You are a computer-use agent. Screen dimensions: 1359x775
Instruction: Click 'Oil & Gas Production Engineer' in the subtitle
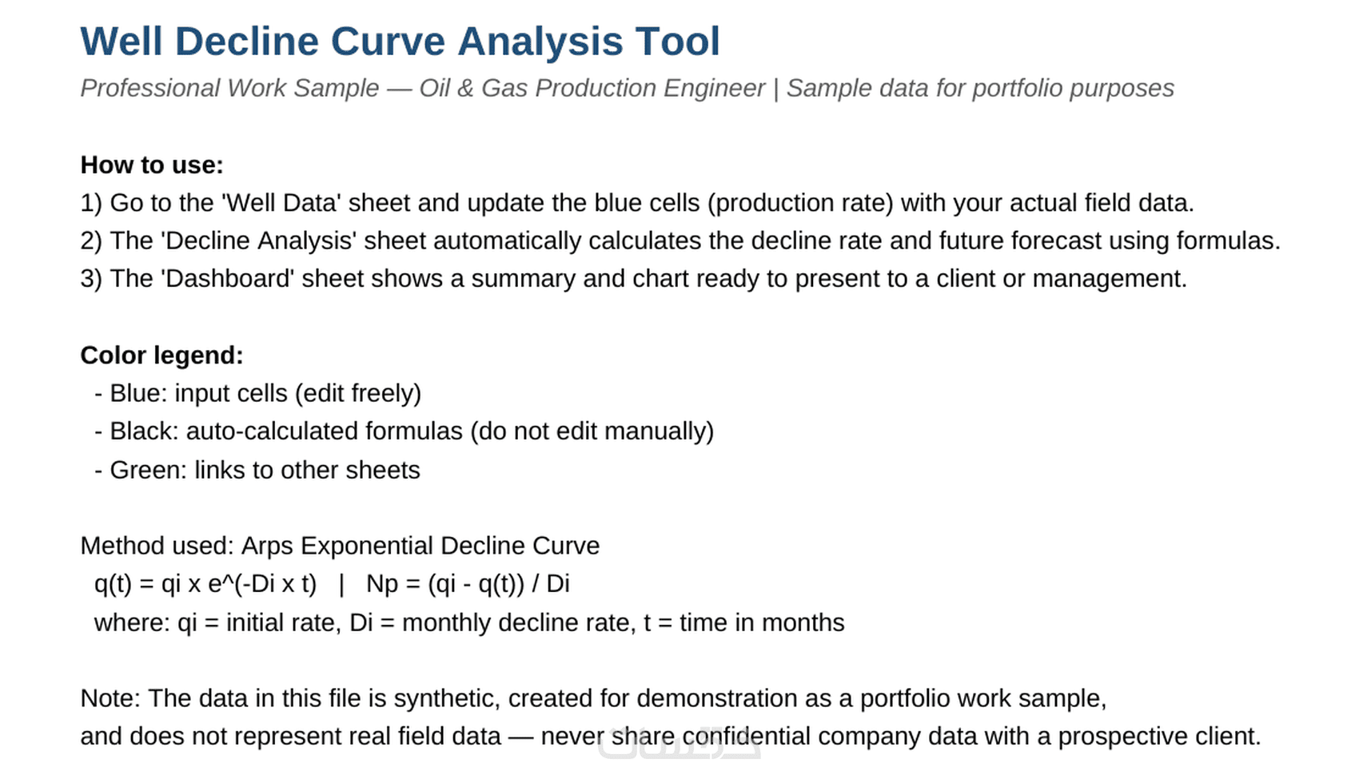[x=592, y=88]
